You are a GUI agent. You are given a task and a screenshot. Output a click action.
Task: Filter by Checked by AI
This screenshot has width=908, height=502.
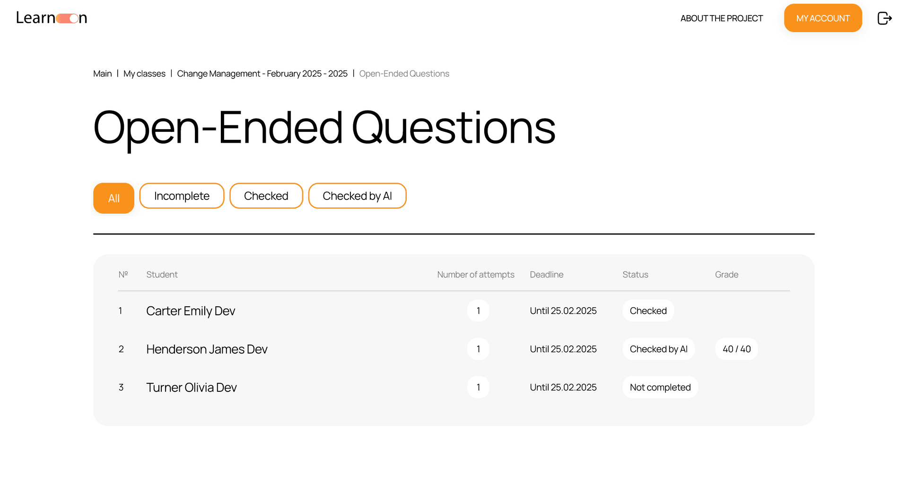click(357, 196)
